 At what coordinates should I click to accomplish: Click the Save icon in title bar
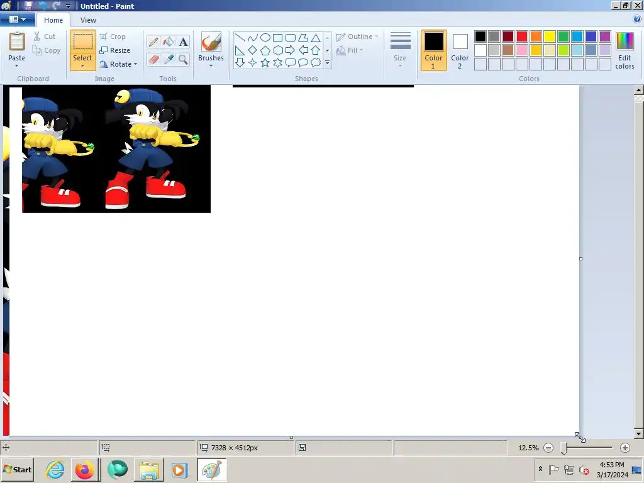[29, 6]
